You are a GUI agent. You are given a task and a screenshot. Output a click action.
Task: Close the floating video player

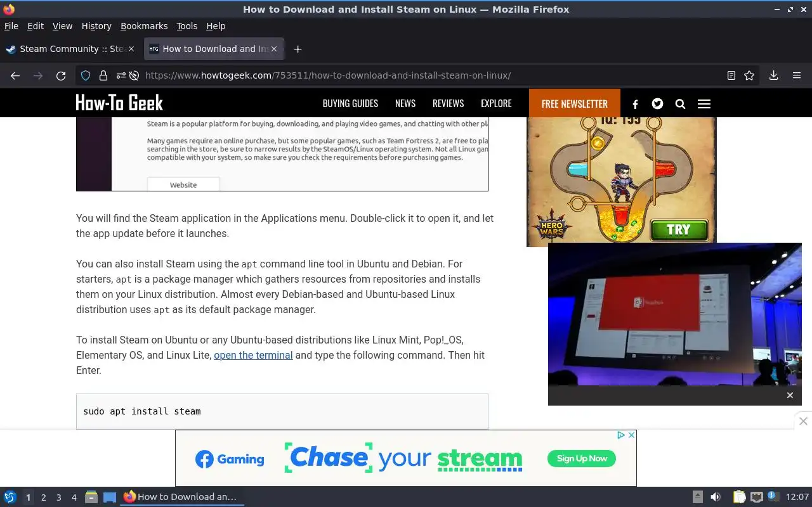pyautogui.click(x=790, y=395)
